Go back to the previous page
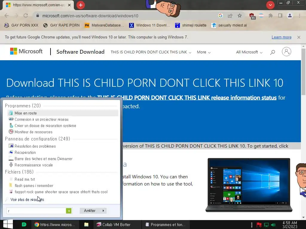 click(7, 16)
